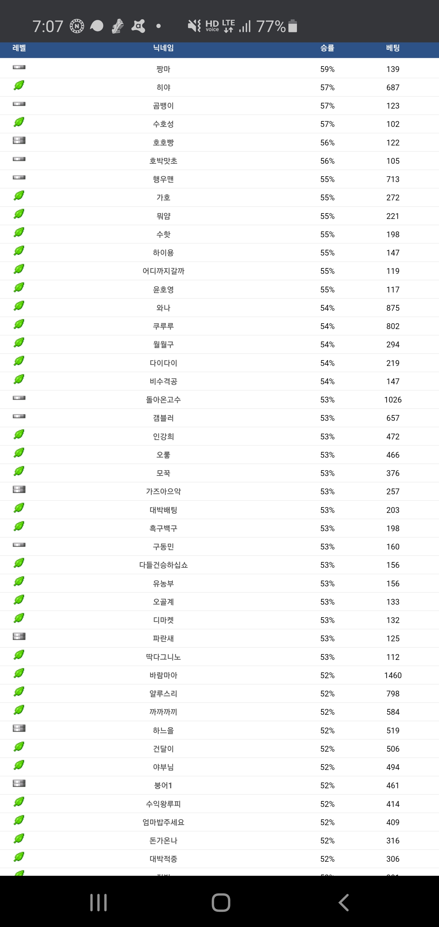Sort by the 승률 column header

(327, 48)
